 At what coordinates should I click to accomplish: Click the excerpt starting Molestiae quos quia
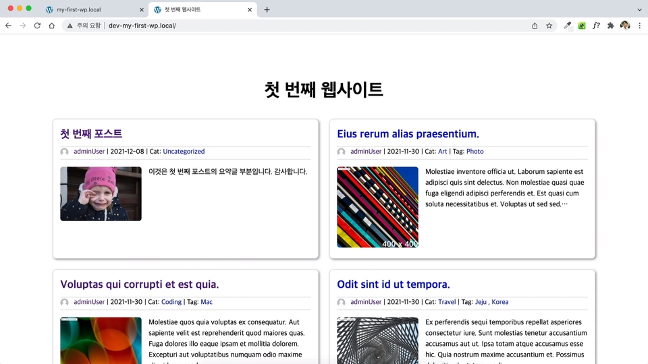(x=227, y=341)
